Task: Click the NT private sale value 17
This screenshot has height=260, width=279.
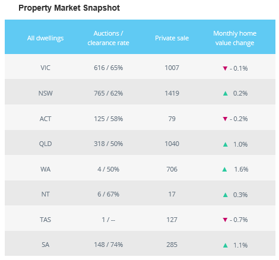Action: 172,194
